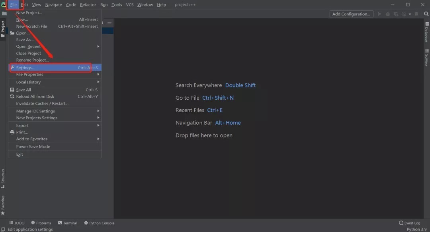Open Search Everywhere with the magnifier icon
430x232 pixels.
[x=426, y=14]
